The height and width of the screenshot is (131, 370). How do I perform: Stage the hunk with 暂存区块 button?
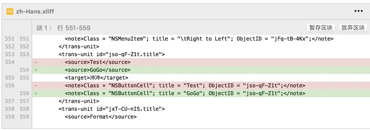coord(321,28)
